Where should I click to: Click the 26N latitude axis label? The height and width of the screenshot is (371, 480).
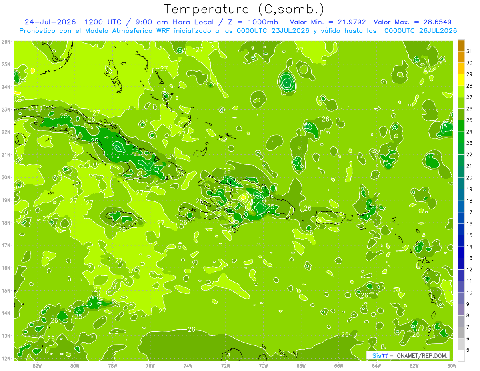tap(6, 42)
